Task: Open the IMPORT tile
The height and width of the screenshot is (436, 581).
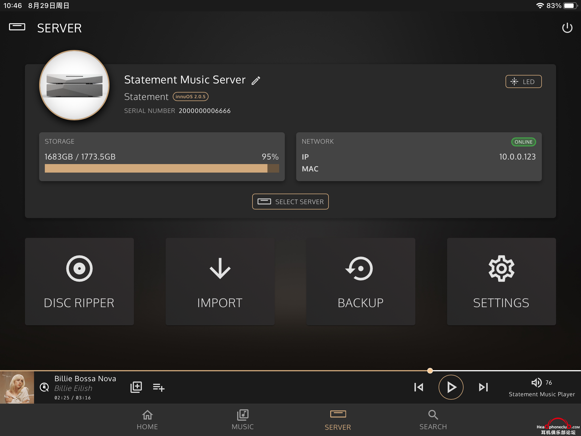Action: pos(220,282)
